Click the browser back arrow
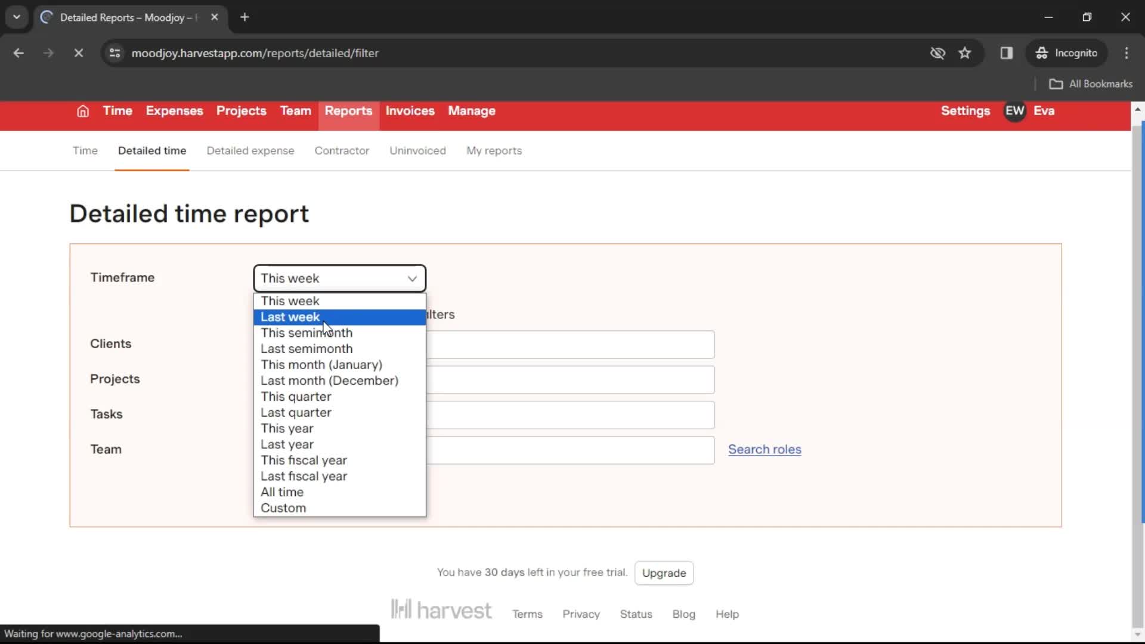This screenshot has width=1145, height=644. point(18,53)
